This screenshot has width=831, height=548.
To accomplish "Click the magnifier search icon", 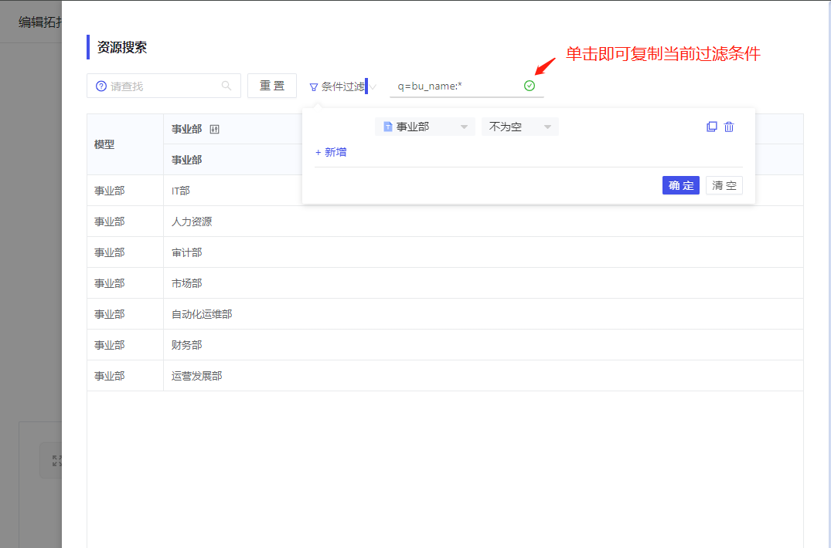I will [226, 86].
